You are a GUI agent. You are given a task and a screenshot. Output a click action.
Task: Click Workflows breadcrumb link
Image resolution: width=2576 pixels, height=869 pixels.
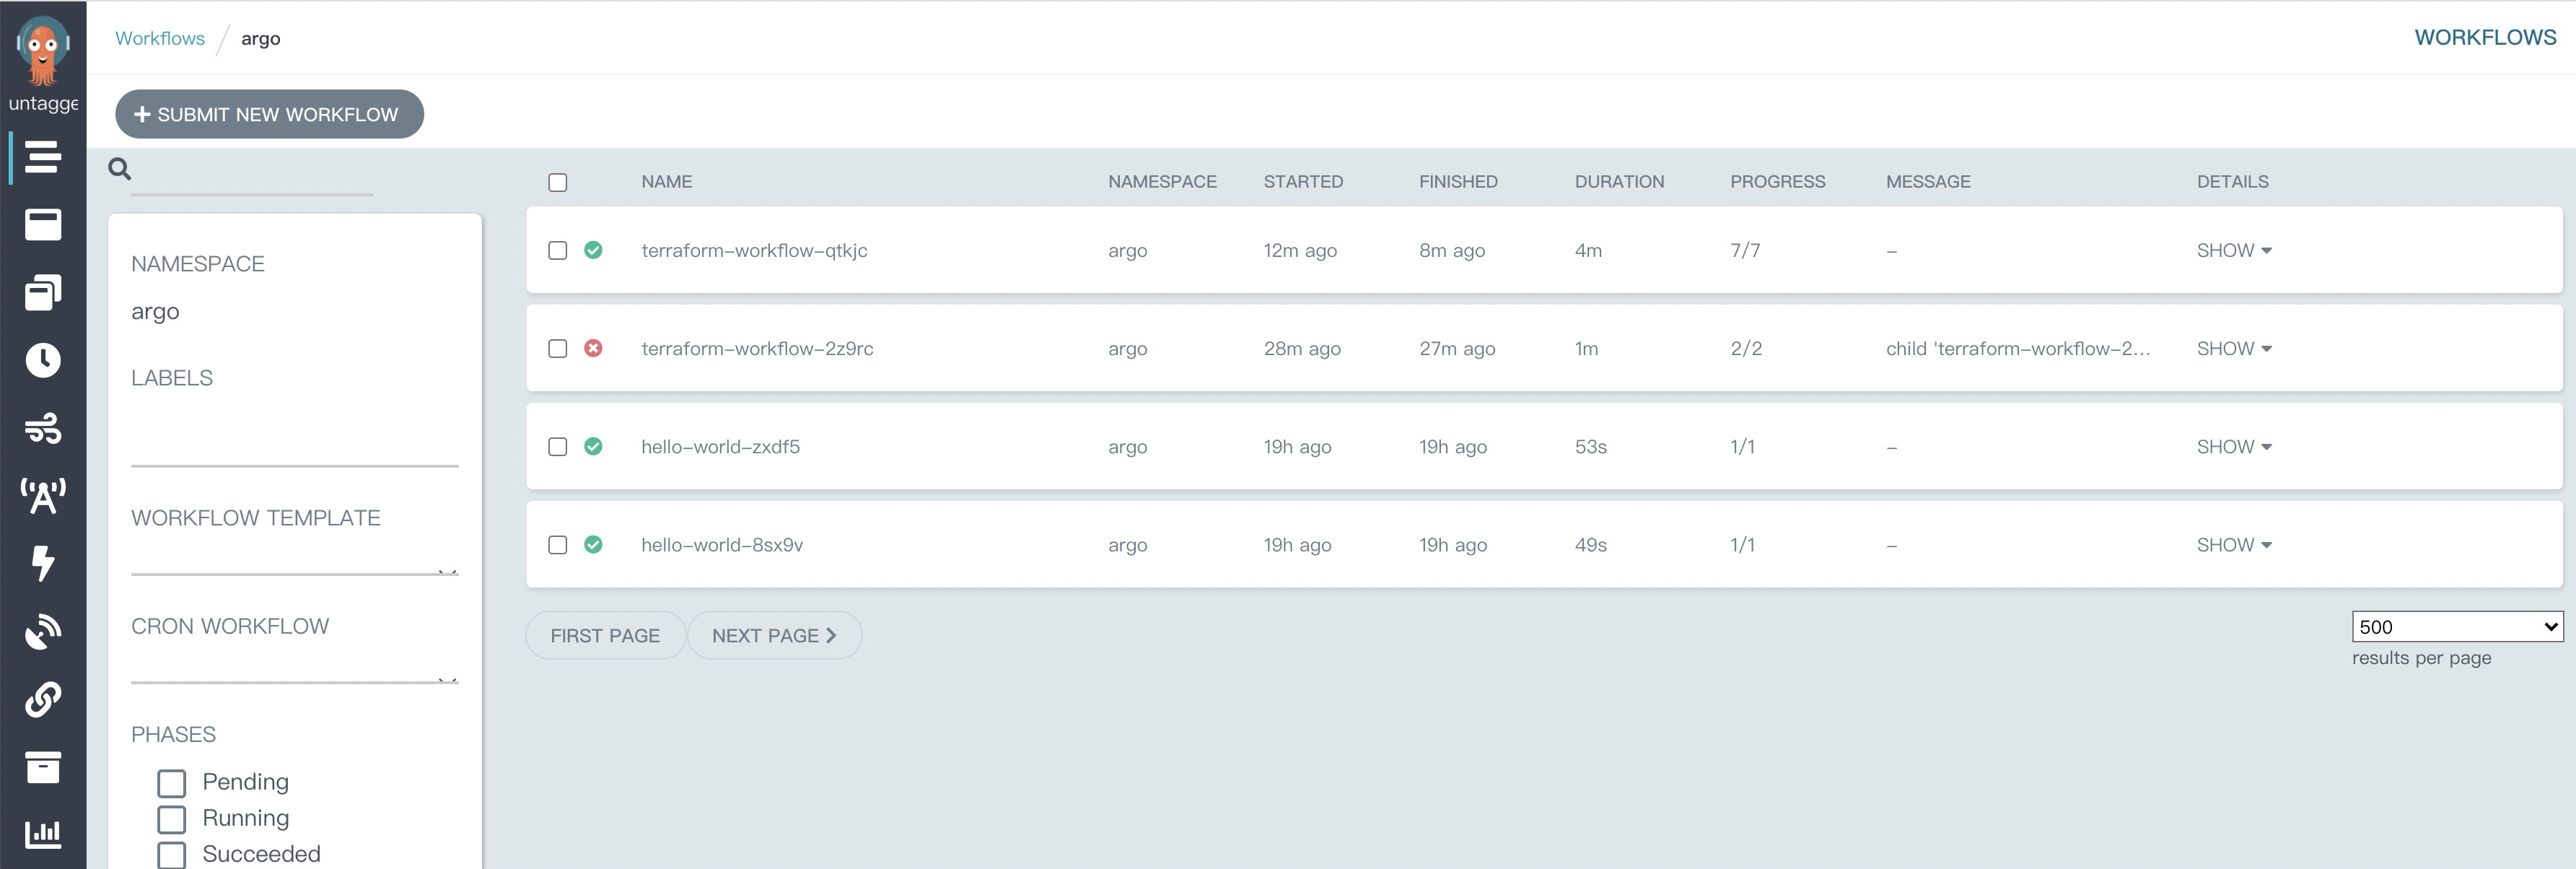click(x=160, y=38)
